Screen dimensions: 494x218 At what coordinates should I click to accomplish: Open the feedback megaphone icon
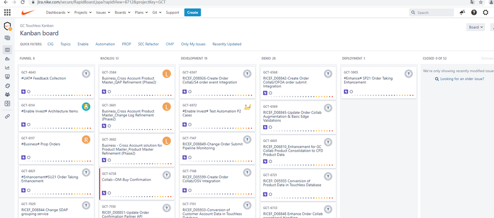pos(462,12)
